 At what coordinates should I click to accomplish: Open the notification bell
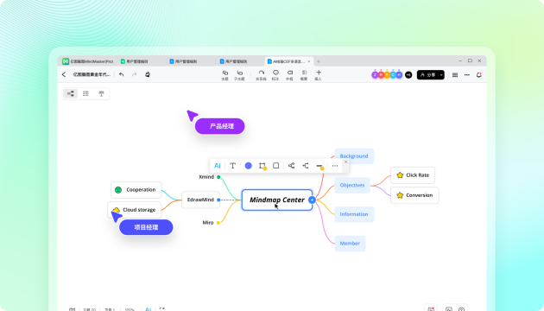pos(478,75)
